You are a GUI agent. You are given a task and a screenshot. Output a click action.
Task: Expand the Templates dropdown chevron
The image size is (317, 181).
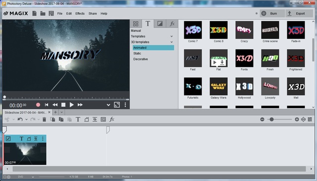point(171,36)
